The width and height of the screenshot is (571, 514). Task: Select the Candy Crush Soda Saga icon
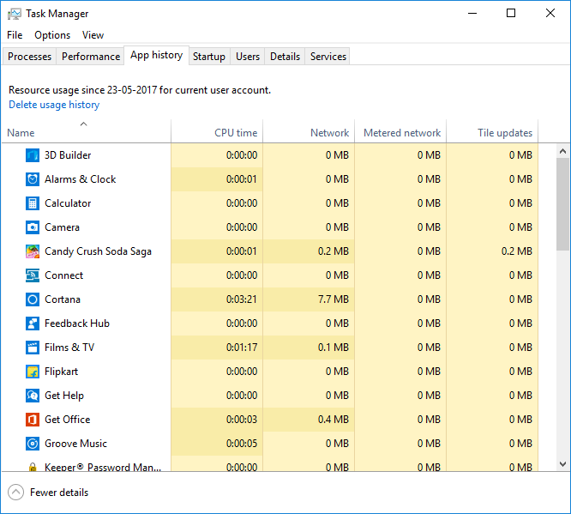pyautogui.click(x=32, y=251)
